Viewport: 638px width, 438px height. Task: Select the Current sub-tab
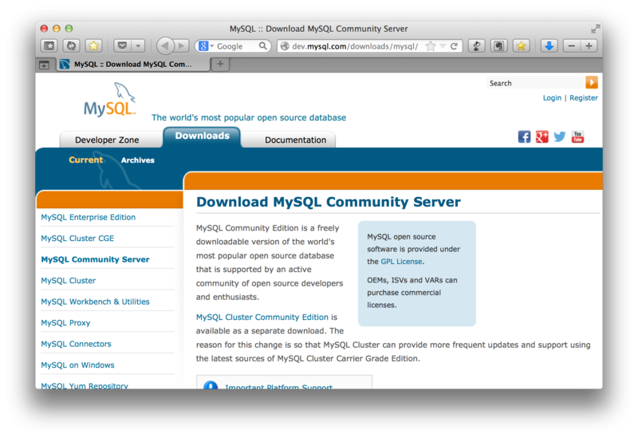tap(86, 160)
